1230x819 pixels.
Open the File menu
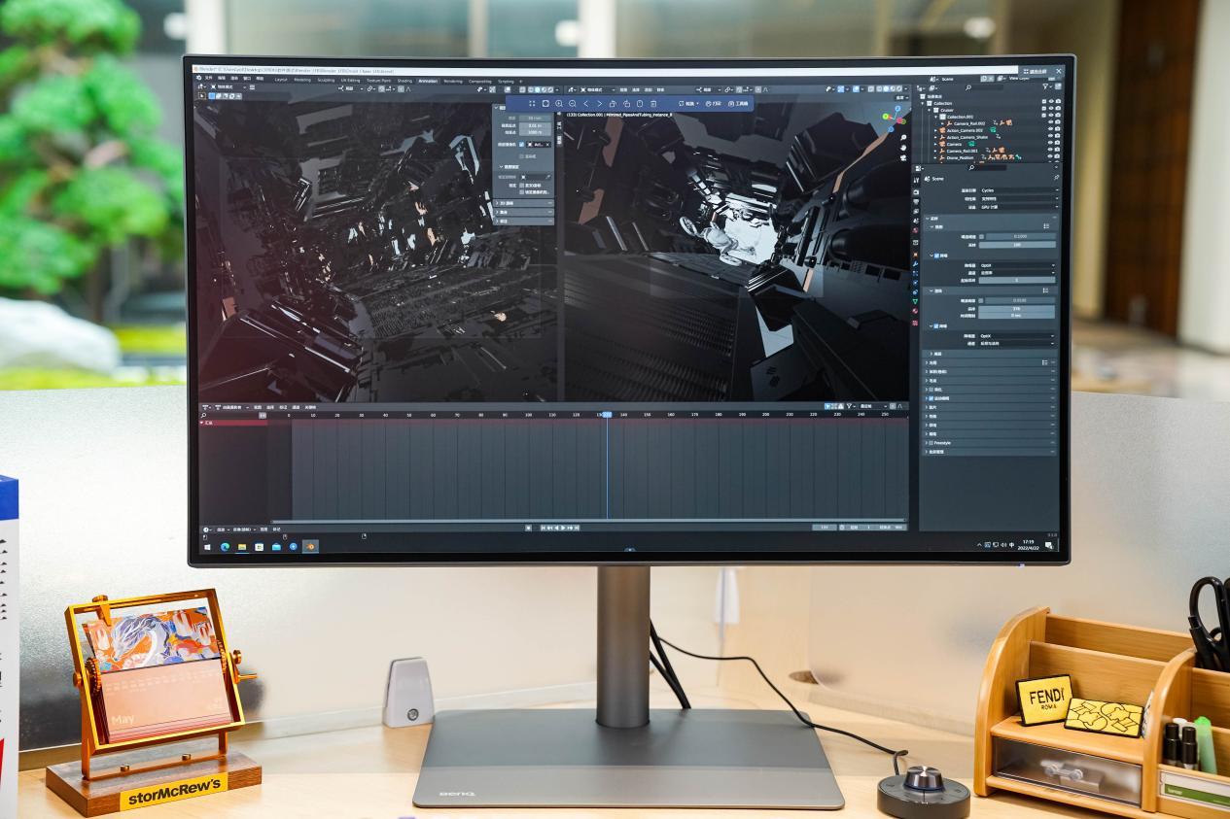[208, 78]
